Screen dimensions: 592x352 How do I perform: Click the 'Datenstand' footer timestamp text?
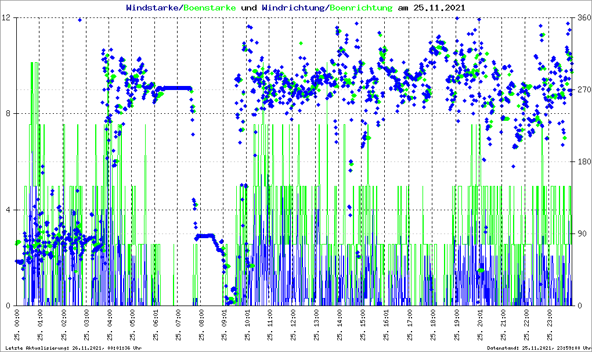(x=539, y=348)
